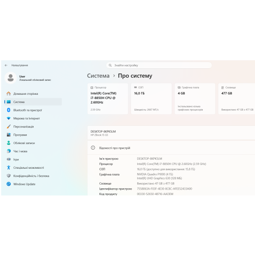Click the search magnifier icon
The image size is (255, 255).
(x=110, y=65)
